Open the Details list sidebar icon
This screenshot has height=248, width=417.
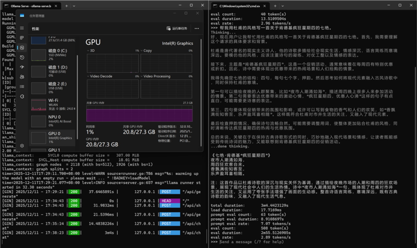tap(22, 86)
